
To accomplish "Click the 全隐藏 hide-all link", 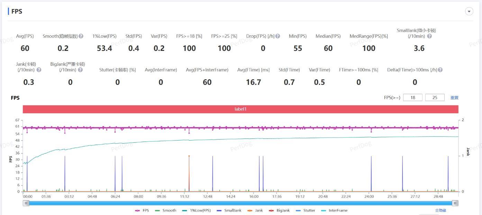I will 440,210.
